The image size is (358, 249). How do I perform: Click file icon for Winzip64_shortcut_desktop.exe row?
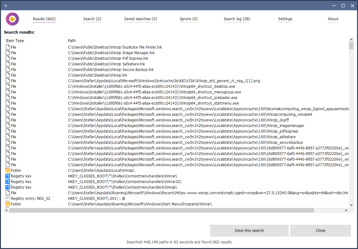[8, 87]
